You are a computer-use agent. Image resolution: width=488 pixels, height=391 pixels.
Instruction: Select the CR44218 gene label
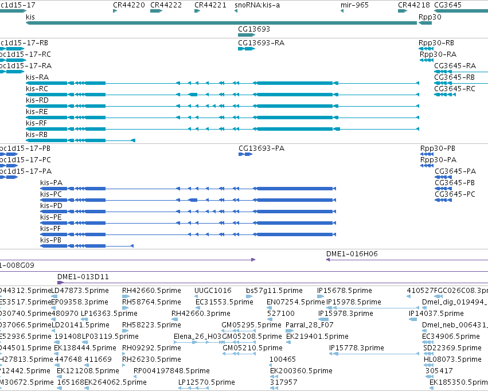(414, 5)
